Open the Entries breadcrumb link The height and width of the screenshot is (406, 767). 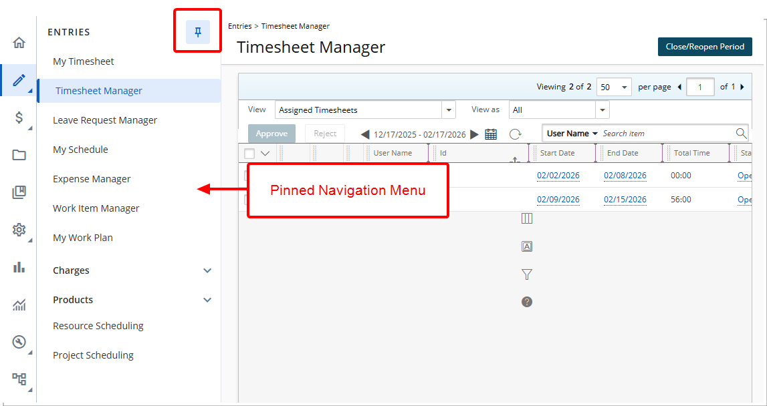tap(239, 26)
